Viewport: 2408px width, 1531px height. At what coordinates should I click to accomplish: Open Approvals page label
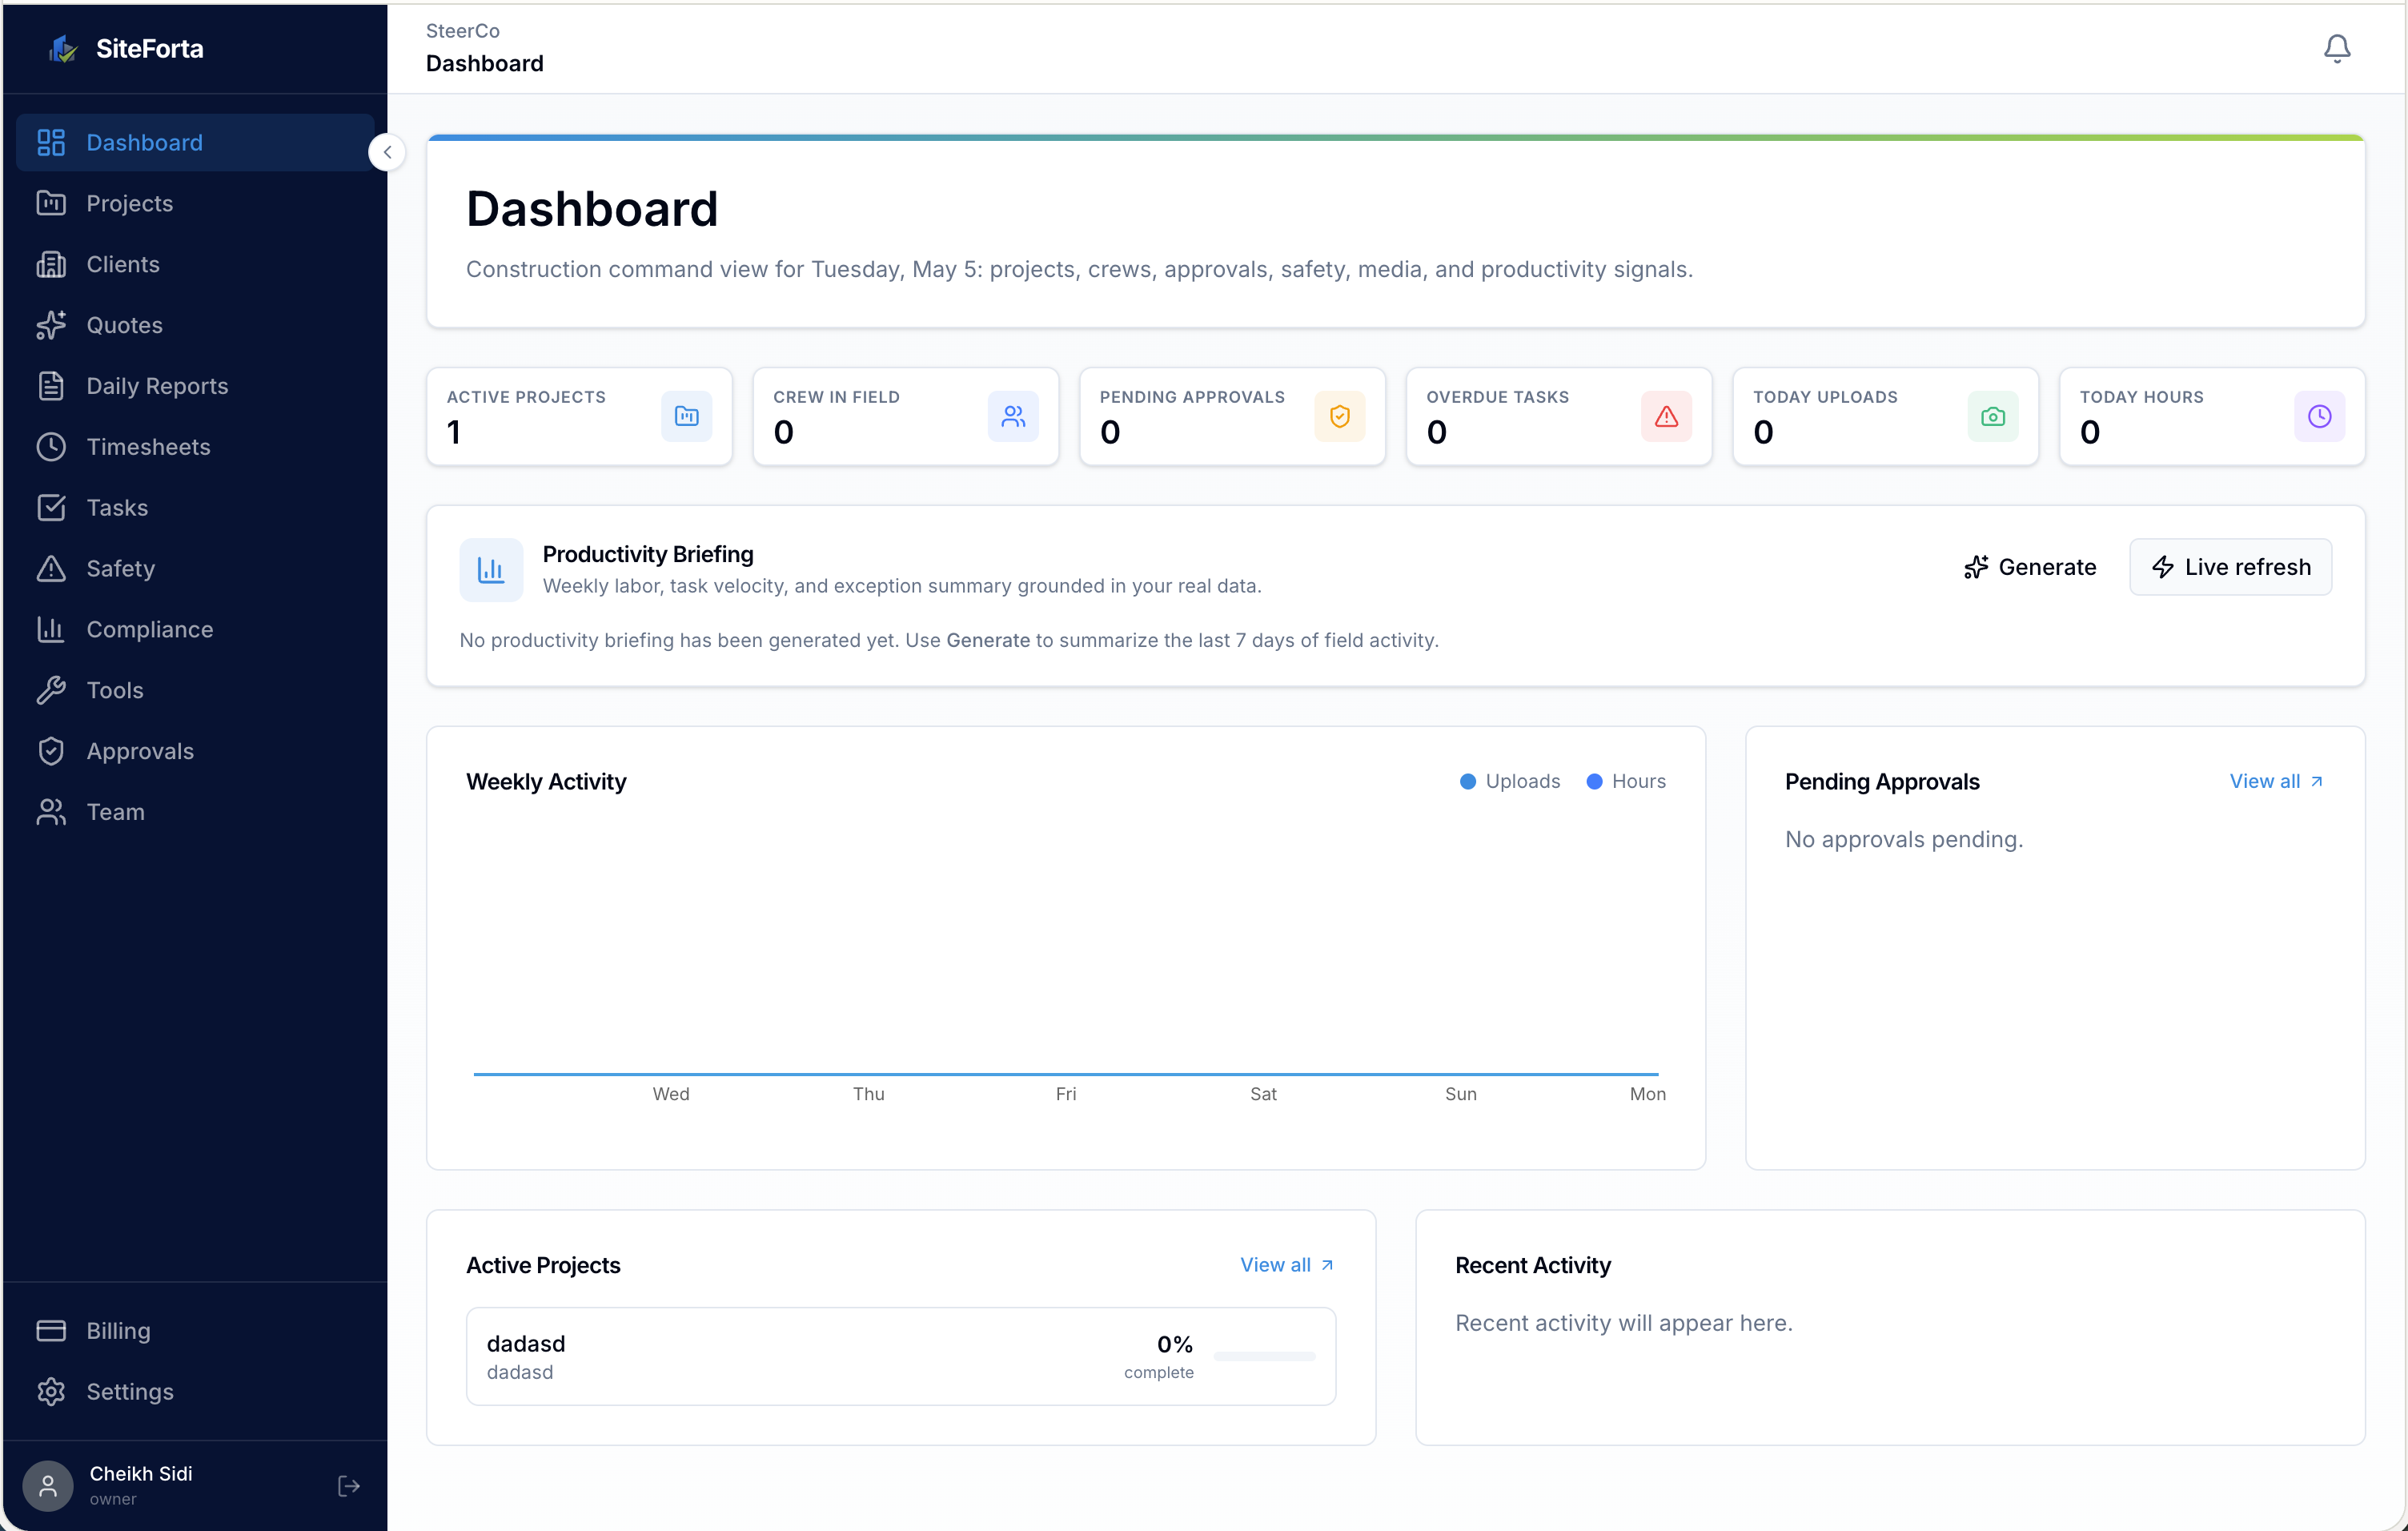pyautogui.click(x=140, y=751)
